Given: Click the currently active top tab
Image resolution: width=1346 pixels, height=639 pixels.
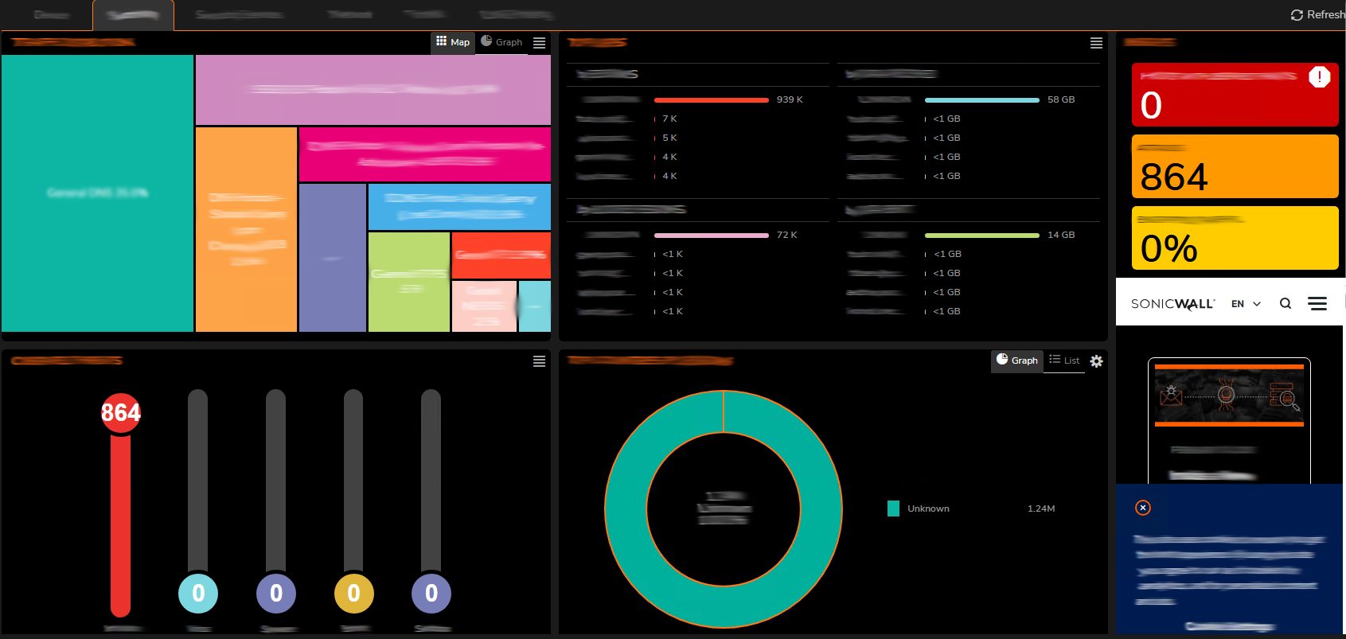Looking at the screenshot, I should coord(133,15).
